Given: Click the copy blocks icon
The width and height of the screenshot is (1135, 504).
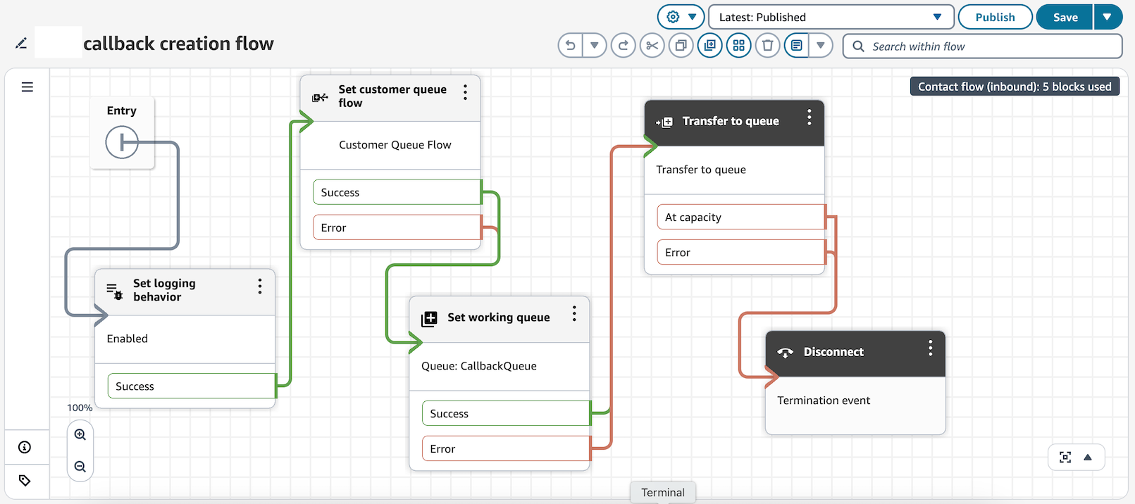Looking at the screenshot, I should (681, 46).
